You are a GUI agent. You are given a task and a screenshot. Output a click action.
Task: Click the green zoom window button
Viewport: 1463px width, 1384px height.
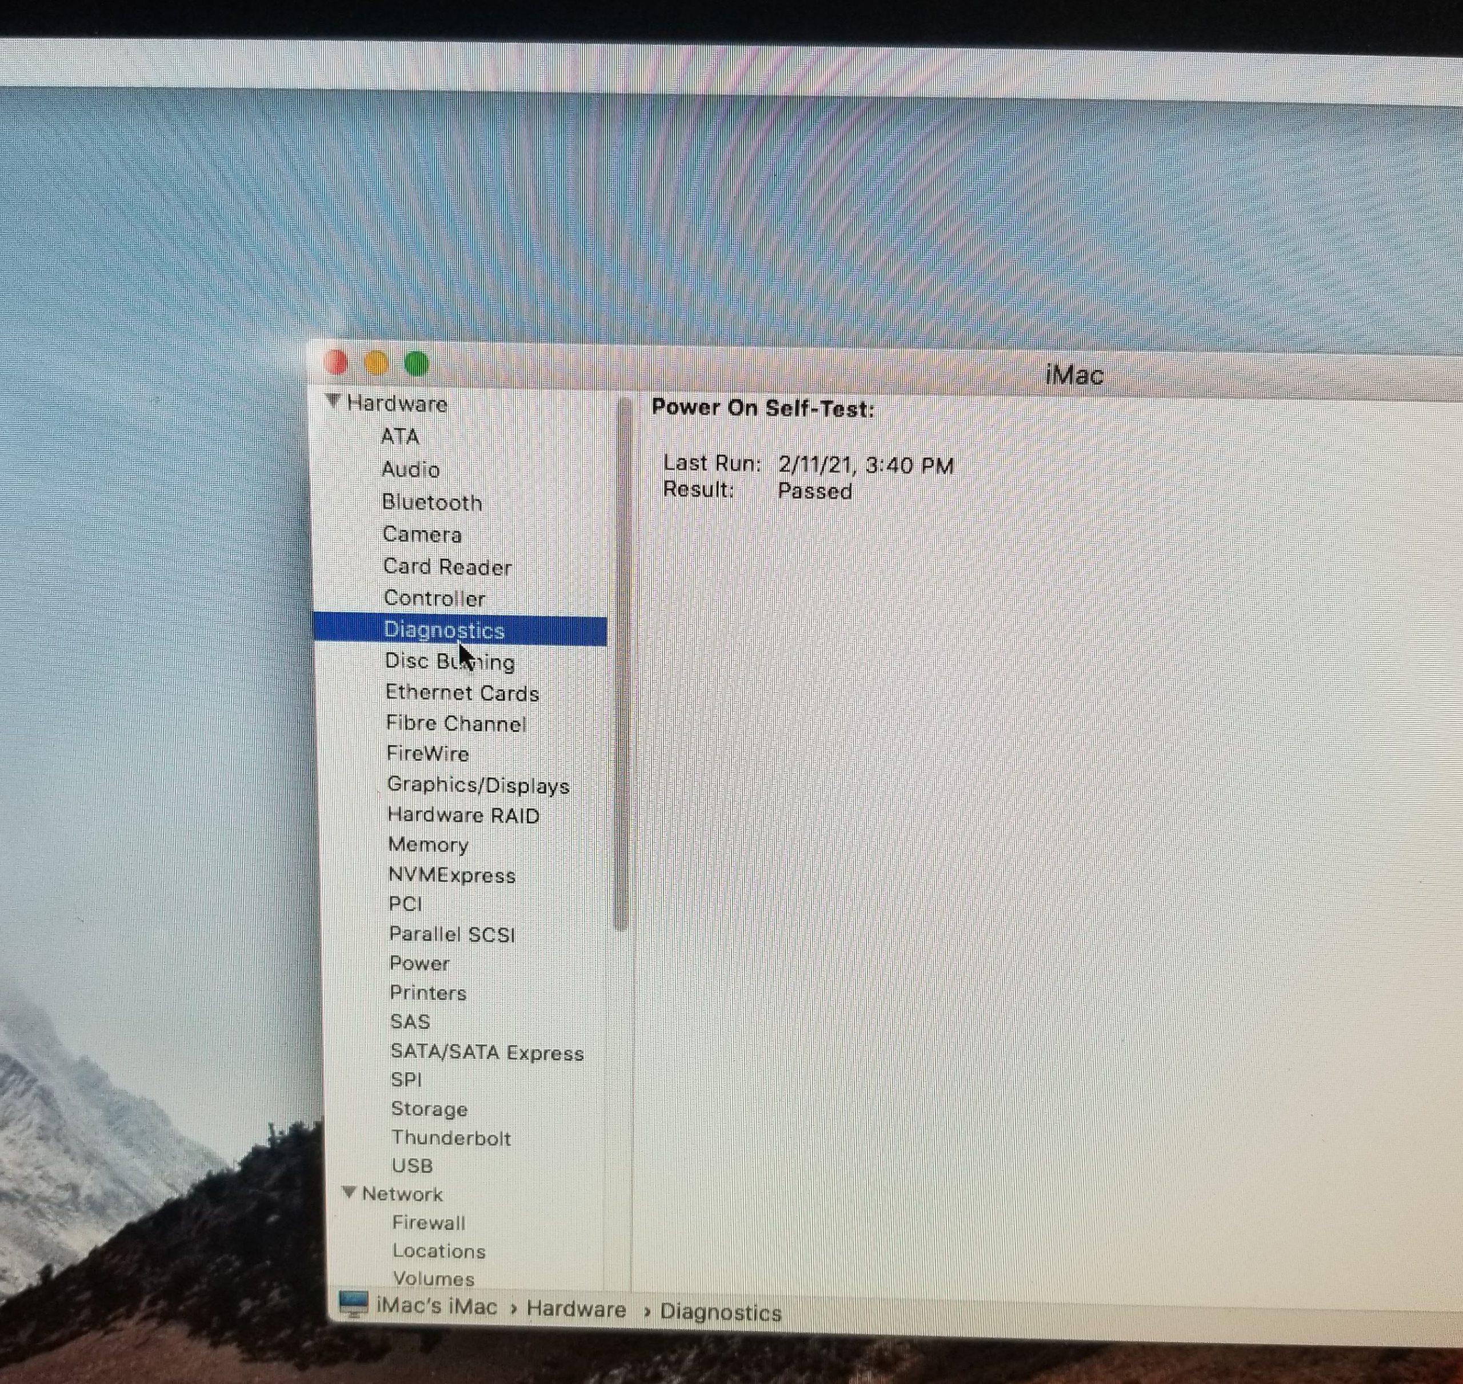[417, 363]
